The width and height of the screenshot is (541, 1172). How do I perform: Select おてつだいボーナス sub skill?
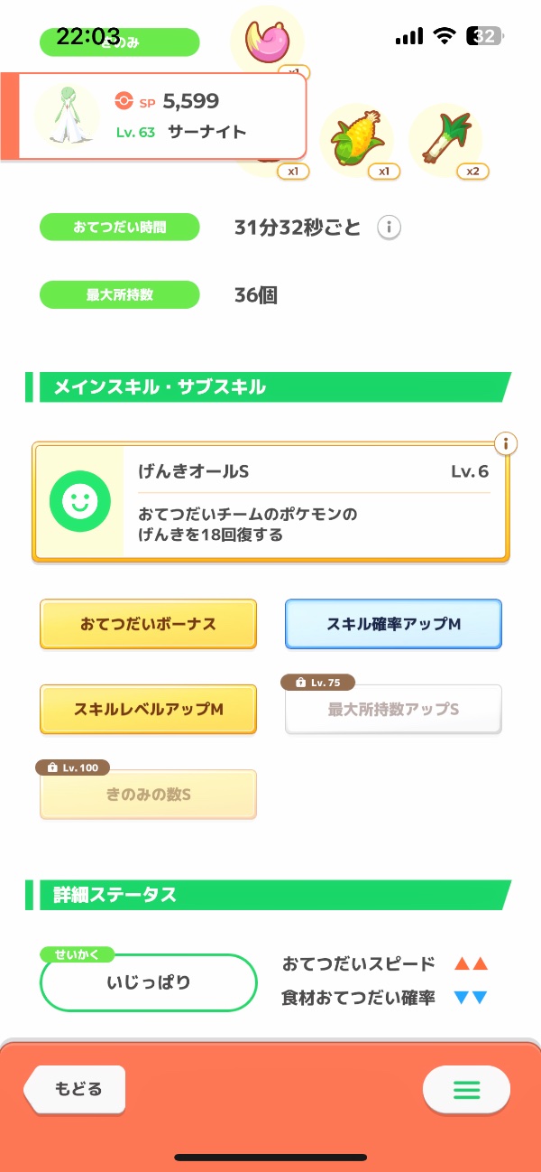(x=148, y=624)
